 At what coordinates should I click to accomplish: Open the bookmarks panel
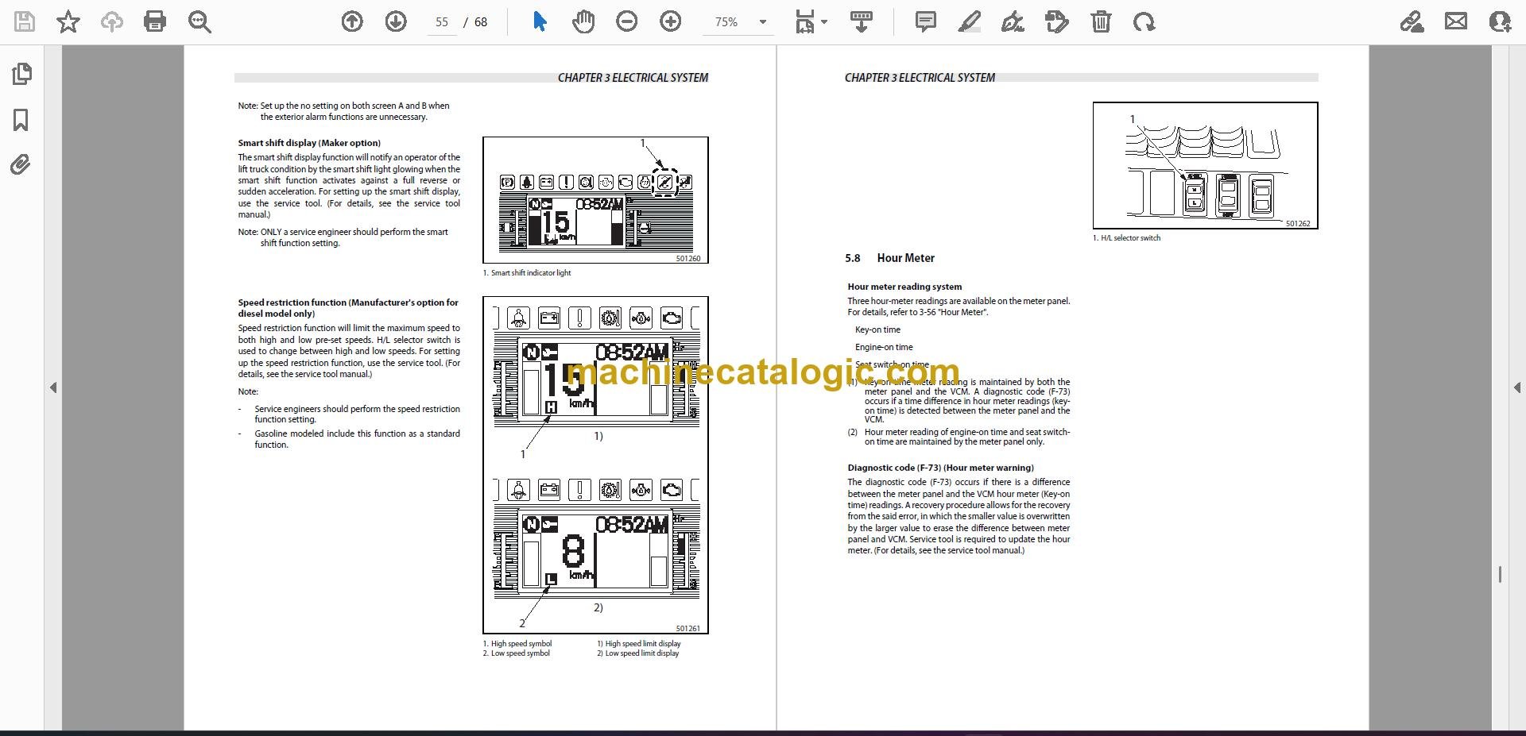click(21, 120)
